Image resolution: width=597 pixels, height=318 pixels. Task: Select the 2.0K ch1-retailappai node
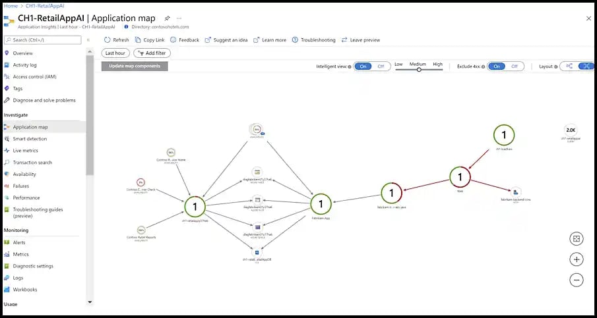571,130
